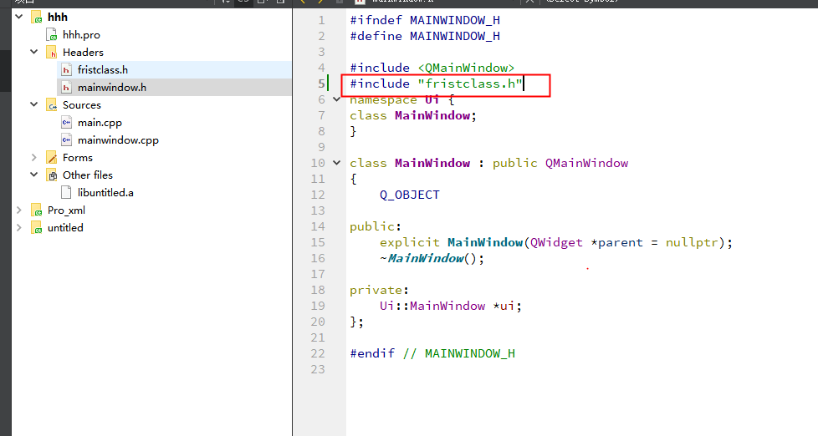This screenshot has width=818, height=436.
Task: Click the Forms folder icon
Action: 52,157
